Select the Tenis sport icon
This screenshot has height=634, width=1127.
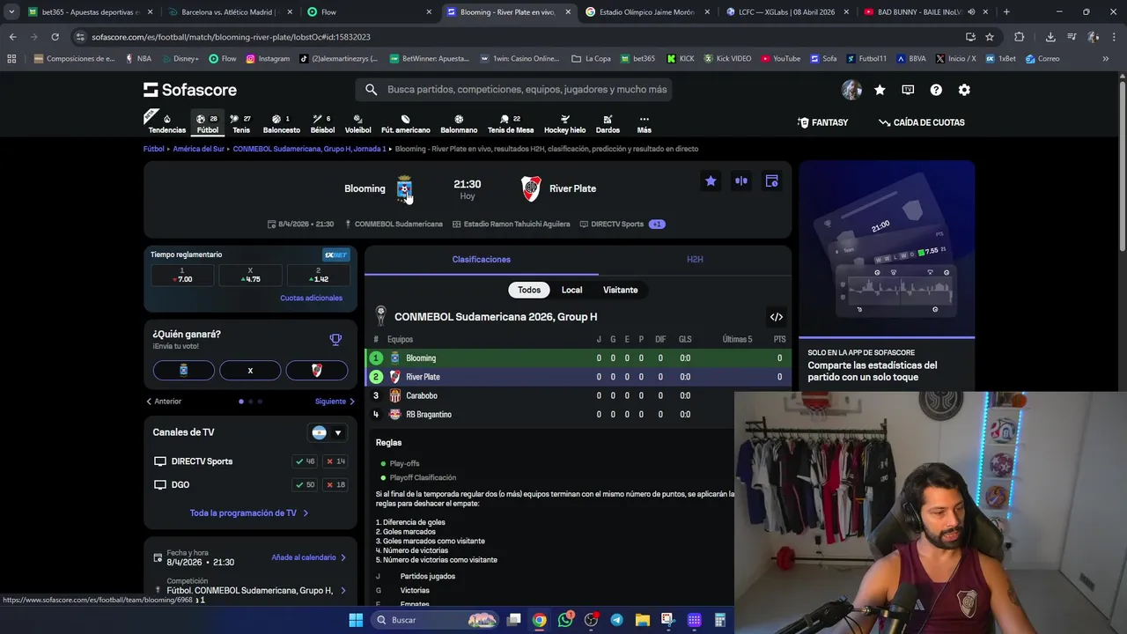(241, 123)
